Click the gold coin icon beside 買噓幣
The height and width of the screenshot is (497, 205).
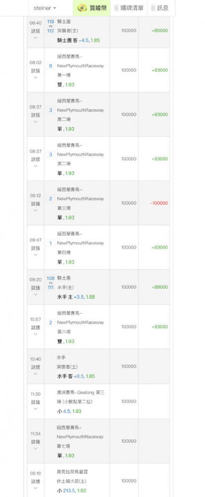point(82,8)
